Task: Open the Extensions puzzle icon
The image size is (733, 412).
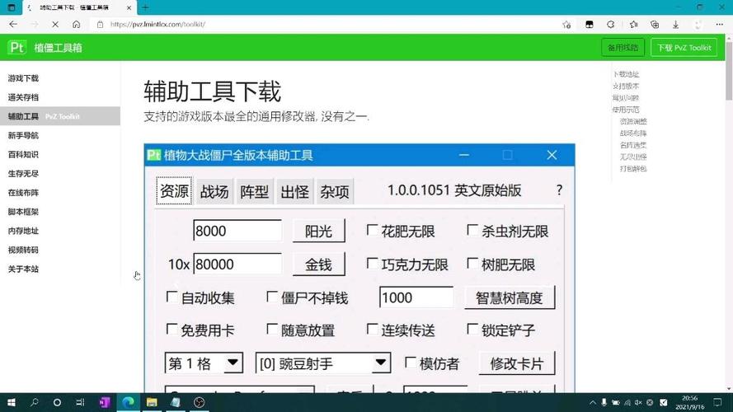Action: [610, 24]
